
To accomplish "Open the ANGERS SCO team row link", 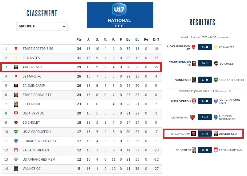I will 32,67.
